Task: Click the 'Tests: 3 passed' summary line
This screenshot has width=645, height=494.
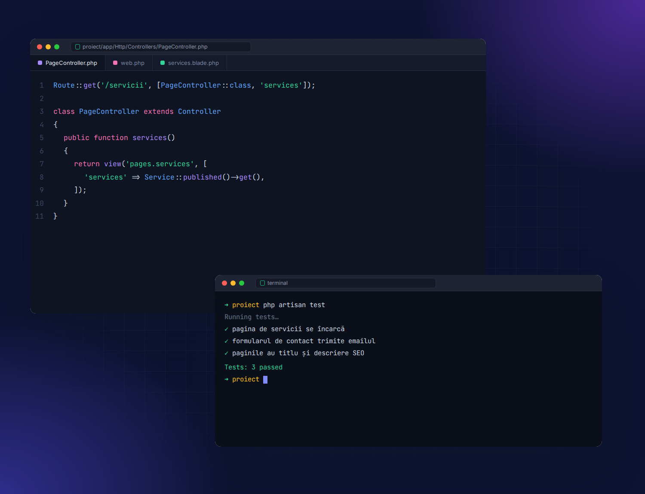Action: (x=253, y=367)
